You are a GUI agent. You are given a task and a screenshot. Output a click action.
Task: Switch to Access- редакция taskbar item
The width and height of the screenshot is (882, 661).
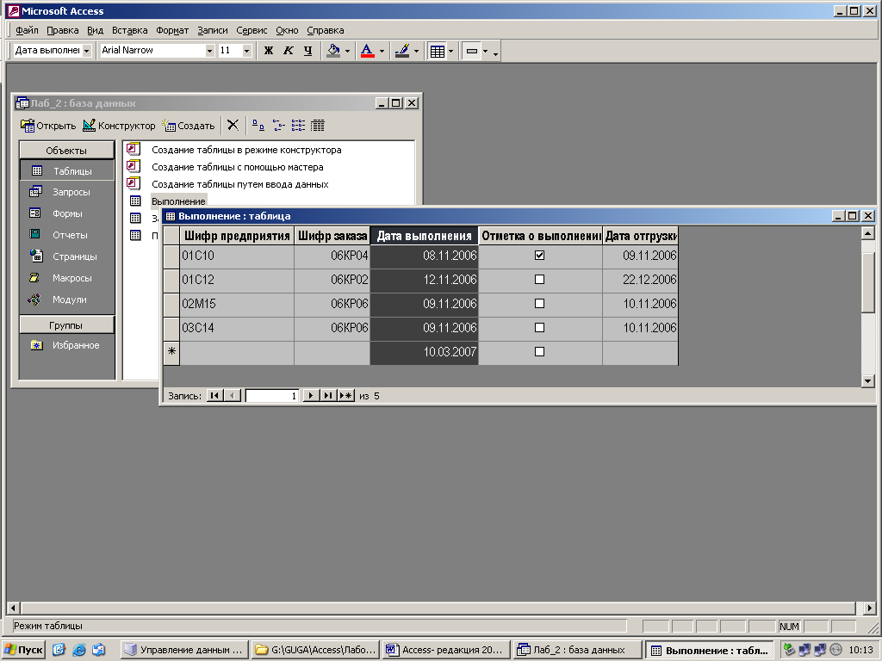tap(445, 650)
